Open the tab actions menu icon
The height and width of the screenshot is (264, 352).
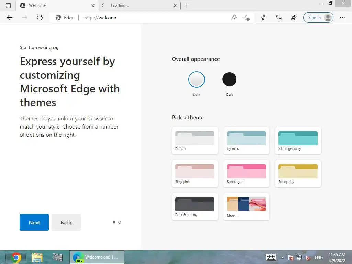tap(8, 5)
